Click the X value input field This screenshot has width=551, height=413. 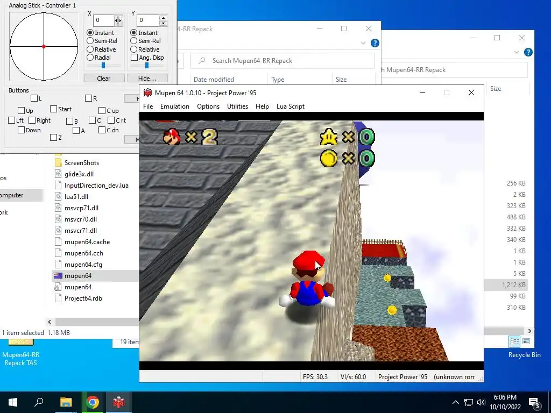(x=104, y=20)
